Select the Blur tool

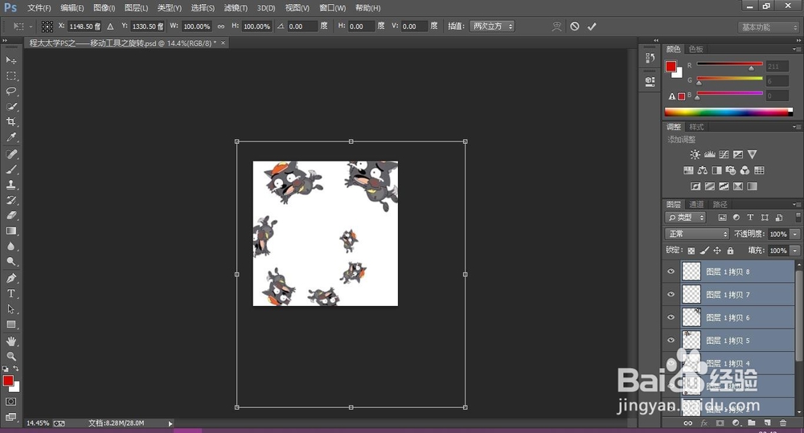10,246
